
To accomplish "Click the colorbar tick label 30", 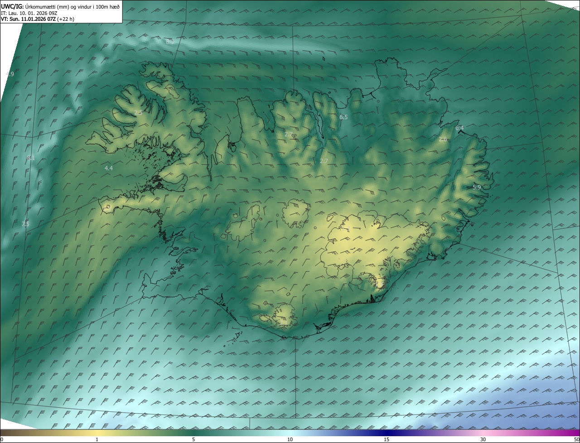I will click(x=483, y=439).
